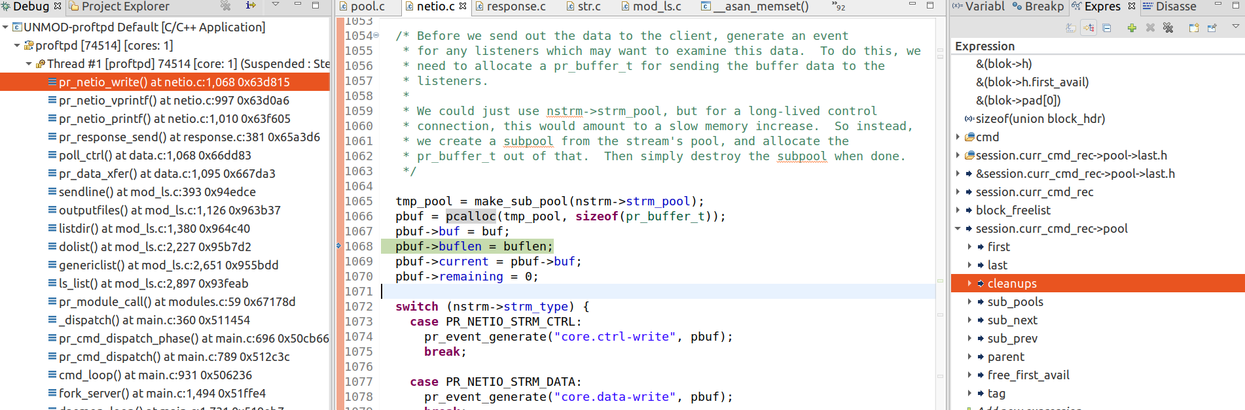Select pr_netio_vprintf() stack frame
Image resolution: width=1245 pixels, height=410 pixels.
pos(173,101)
